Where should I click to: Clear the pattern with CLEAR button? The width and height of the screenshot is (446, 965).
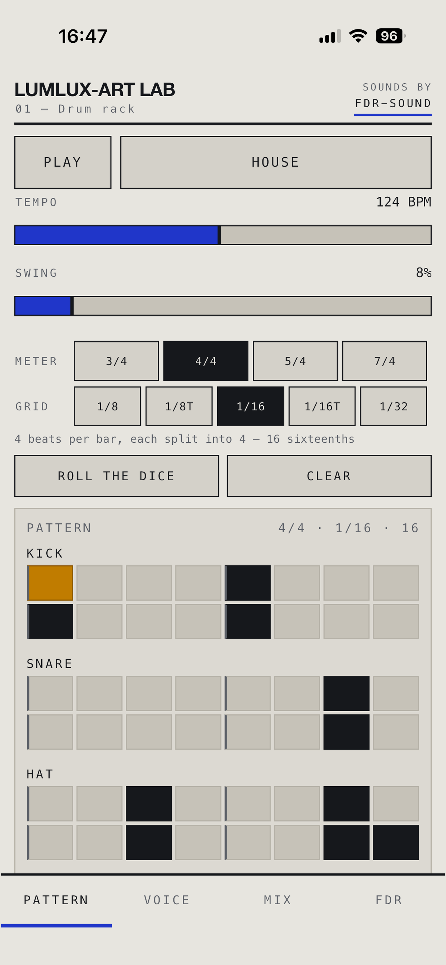point(329,476)
